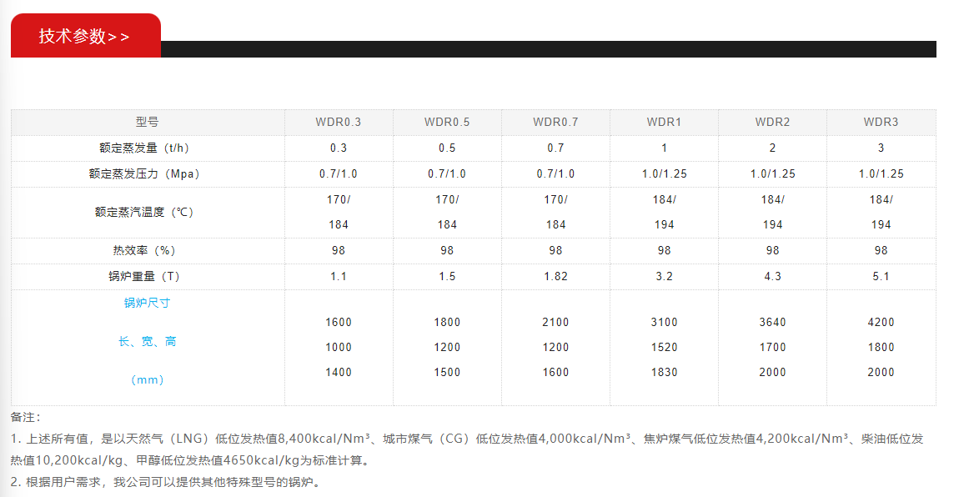Screen dimensions: 974x497
Task: Select the WDR1 column header
Action: [x=664, y=122]
